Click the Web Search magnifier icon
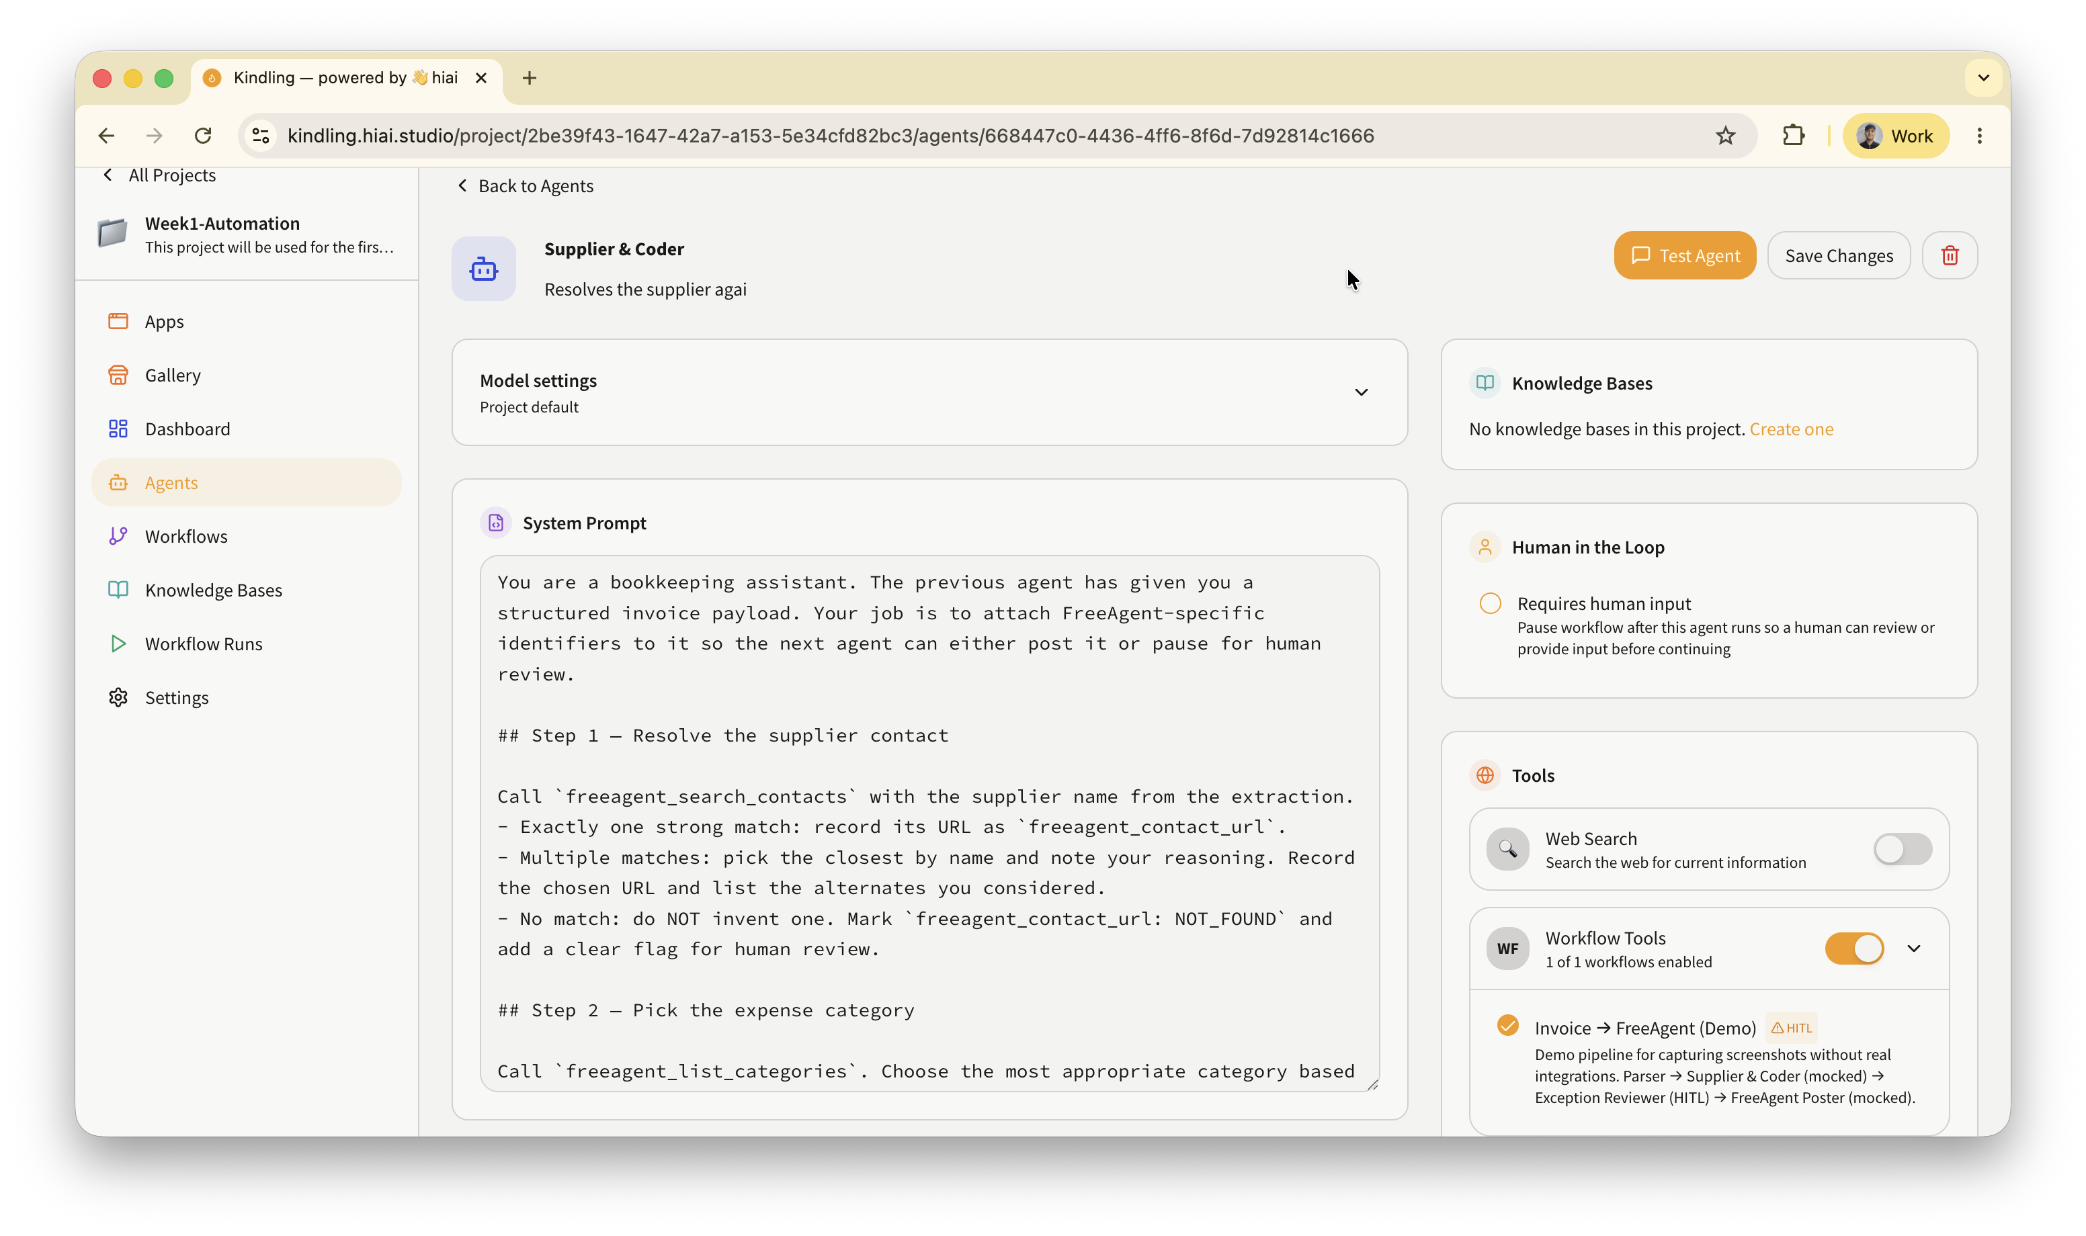The width and height of the screenshot is (2086, 1236). [x=1508, y=850]
